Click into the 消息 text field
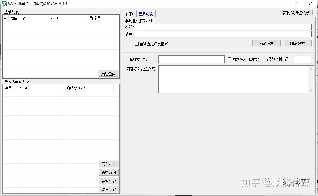This screenshot has height=196, width=318. pyautogui.click(x=223, y=34)
